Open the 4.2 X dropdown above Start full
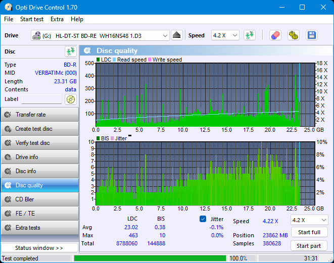 coord(308,220)
